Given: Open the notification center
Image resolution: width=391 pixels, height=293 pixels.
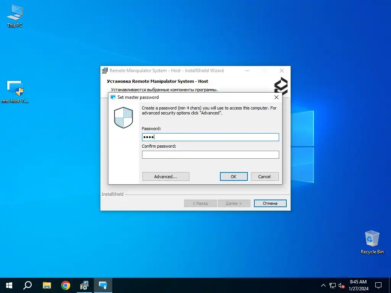Looking at the screenshot, I should tap(378, 285).
